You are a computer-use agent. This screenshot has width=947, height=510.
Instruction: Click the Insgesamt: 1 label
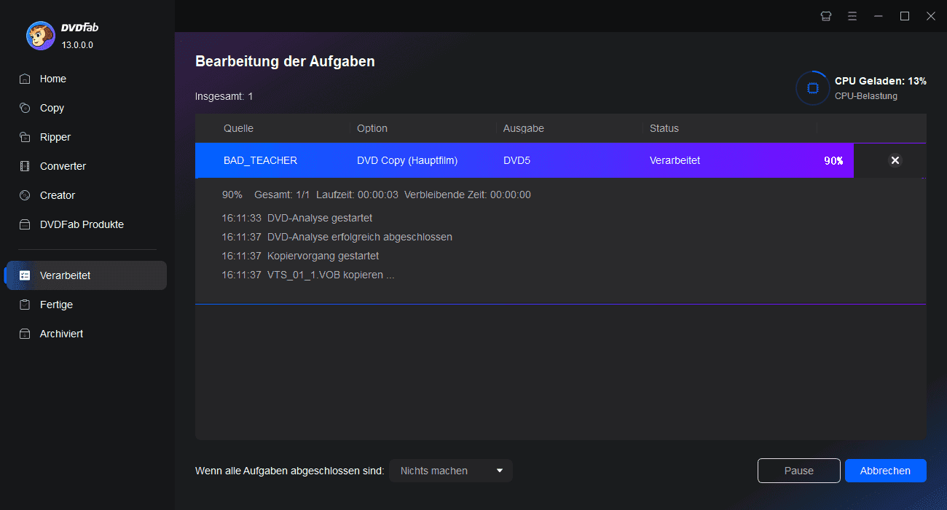point(224,96)
